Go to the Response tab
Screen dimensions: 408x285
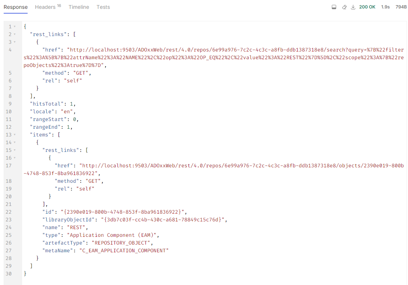(15, 7)
